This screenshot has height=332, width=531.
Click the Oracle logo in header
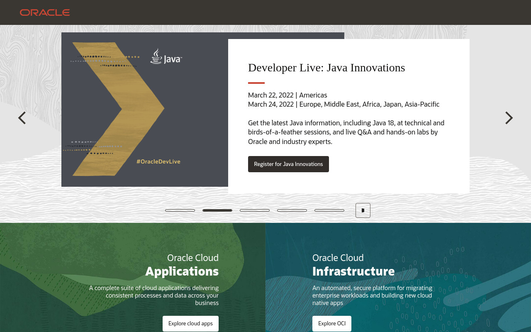tap(45, 12)
